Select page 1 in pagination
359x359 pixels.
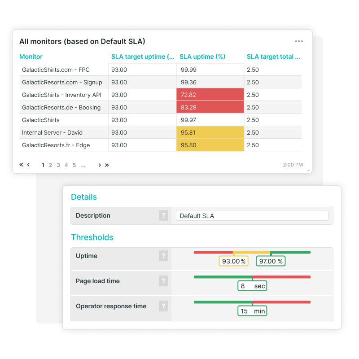pos(43,165)
